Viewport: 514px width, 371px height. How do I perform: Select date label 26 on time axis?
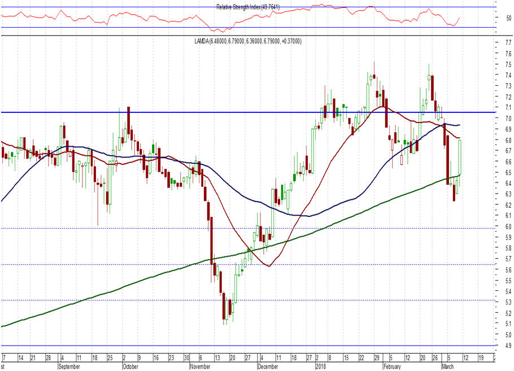click(x=435, y=358)
